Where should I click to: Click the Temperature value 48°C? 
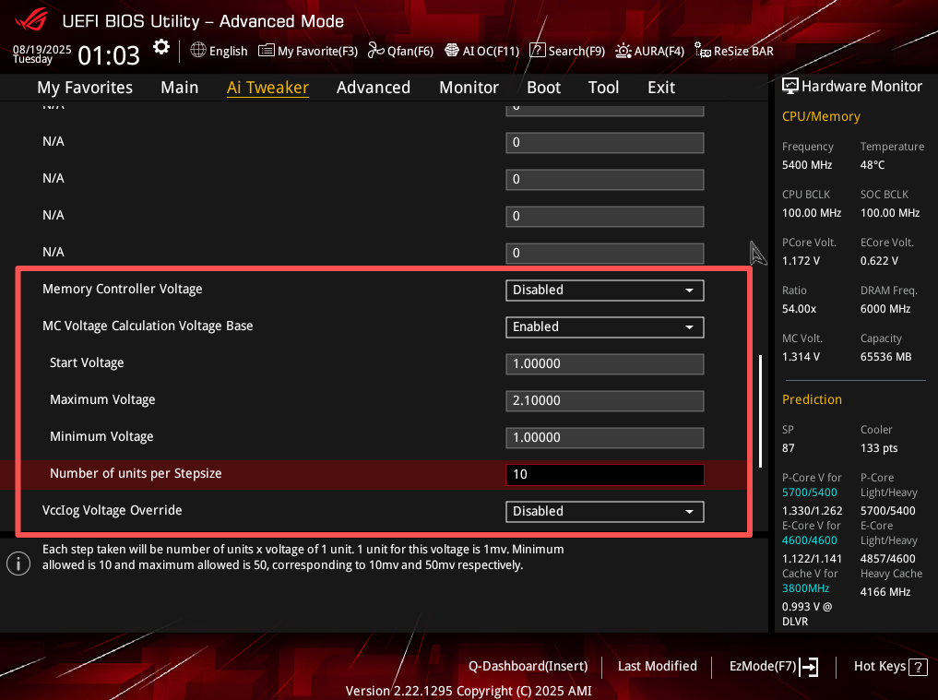click(x=873, y=165)
